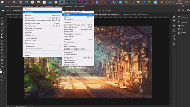Expand the Режим (Mode) submenu
The height and width of the screenshot is (107, 190).
42,9
